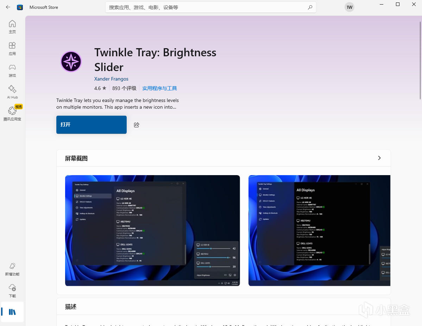Image resolution: width=422 pixels, height=326 pixels.
Task: Switch to the 应用 apps section
Action: [12, 49]
